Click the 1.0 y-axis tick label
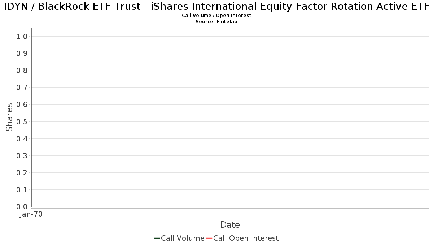 [22, 36]
